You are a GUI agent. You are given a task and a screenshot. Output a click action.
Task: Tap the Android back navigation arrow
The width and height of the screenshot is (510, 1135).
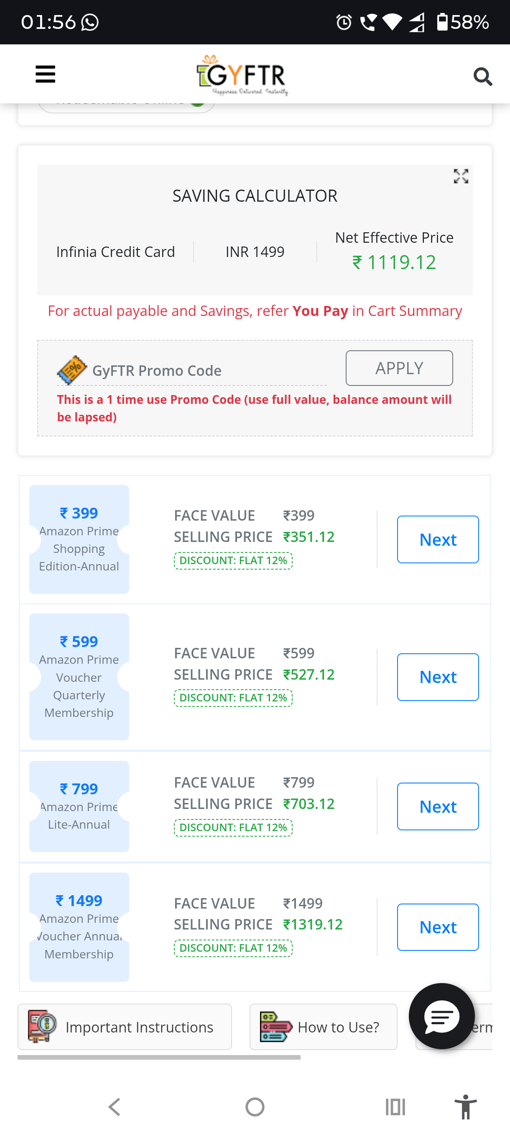(x=115, y=1107)
